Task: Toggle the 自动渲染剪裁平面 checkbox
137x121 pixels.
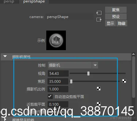Action: [x=50, y=97]
